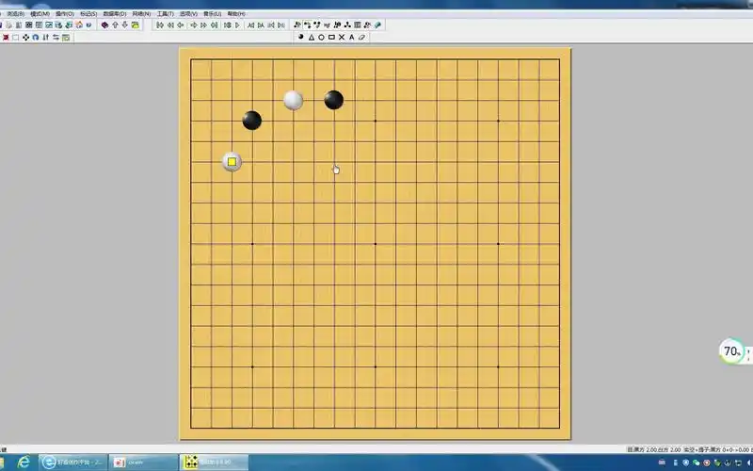Switch to the screen recorder taskbar button

(143, 463)
